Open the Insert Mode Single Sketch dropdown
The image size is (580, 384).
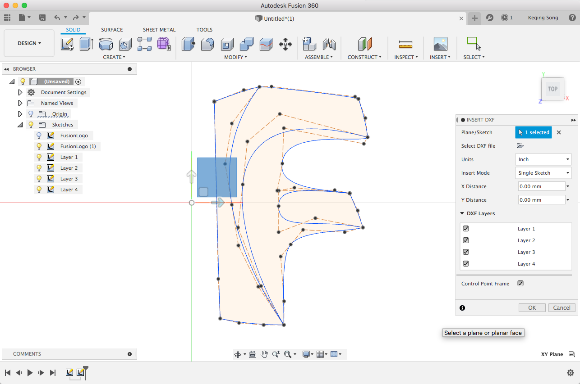[x=543, y=173]
